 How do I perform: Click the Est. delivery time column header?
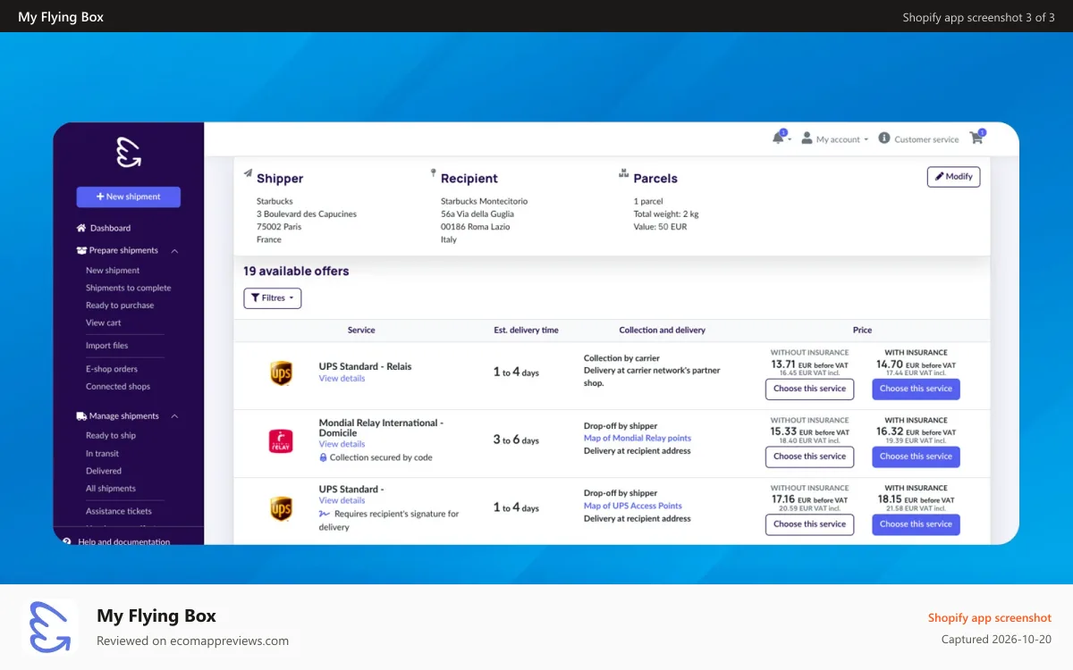[526, 331]
